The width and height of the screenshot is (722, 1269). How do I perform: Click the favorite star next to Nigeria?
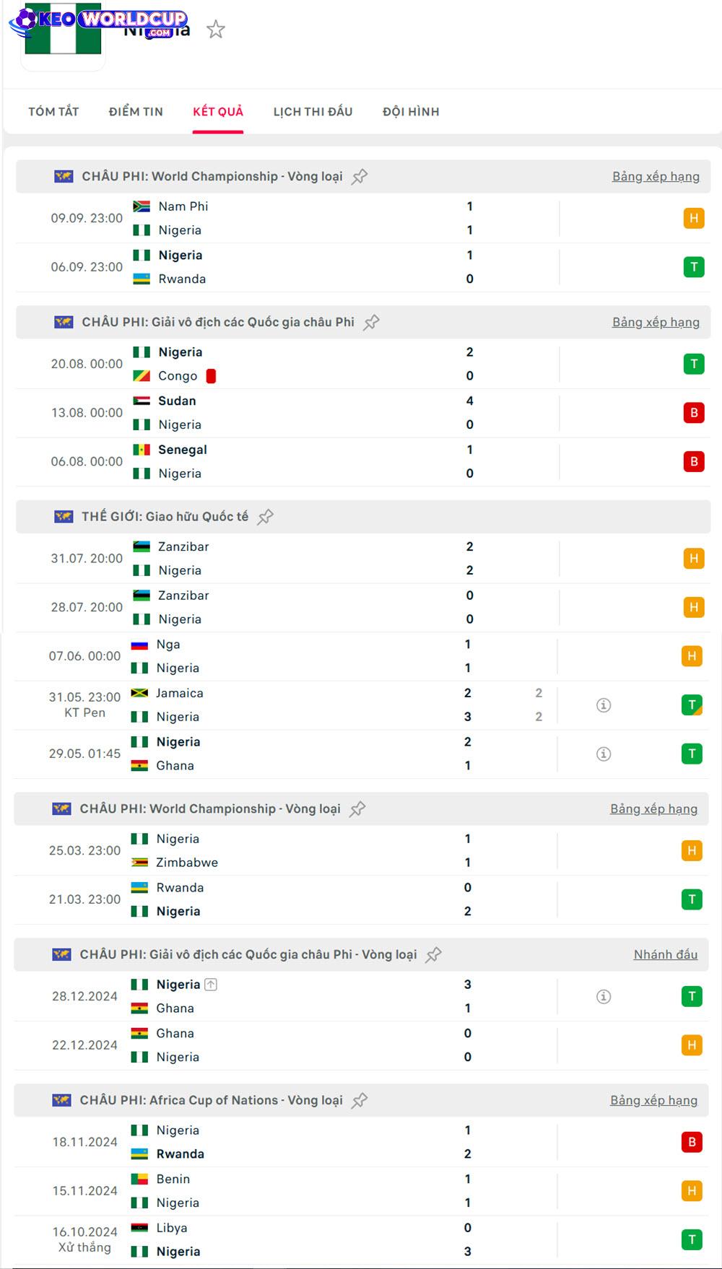pos(216,30)
